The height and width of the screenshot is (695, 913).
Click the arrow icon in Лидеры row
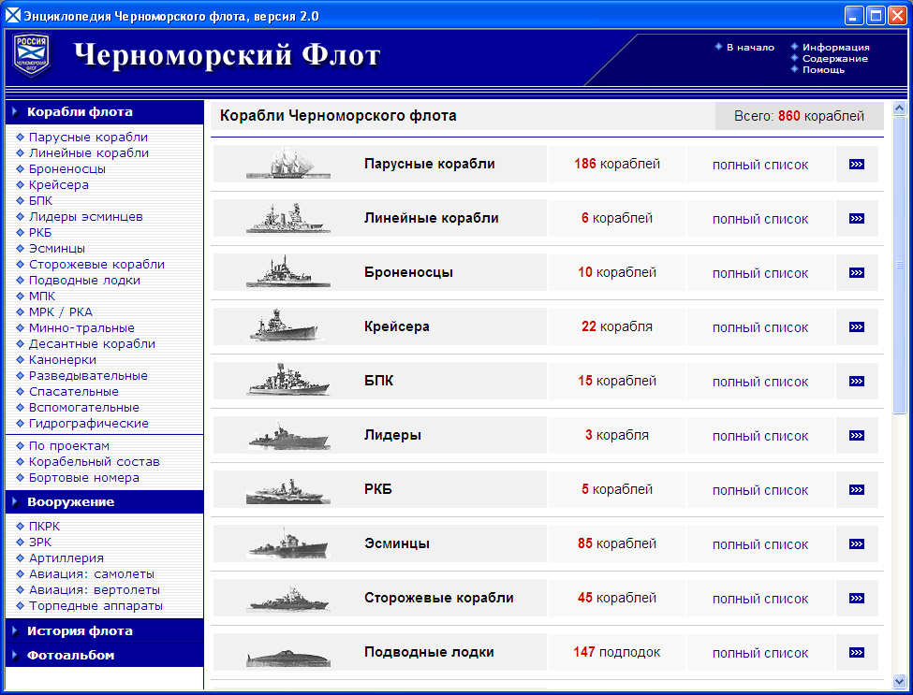click(857, 436)
